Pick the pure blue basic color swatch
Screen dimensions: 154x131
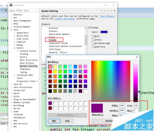click(70, 81)
